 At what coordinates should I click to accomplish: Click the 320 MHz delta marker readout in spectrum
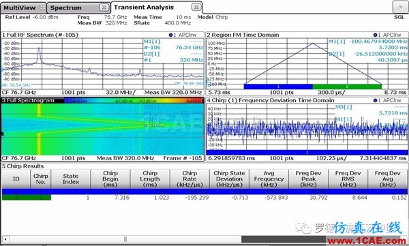(191, 60)
